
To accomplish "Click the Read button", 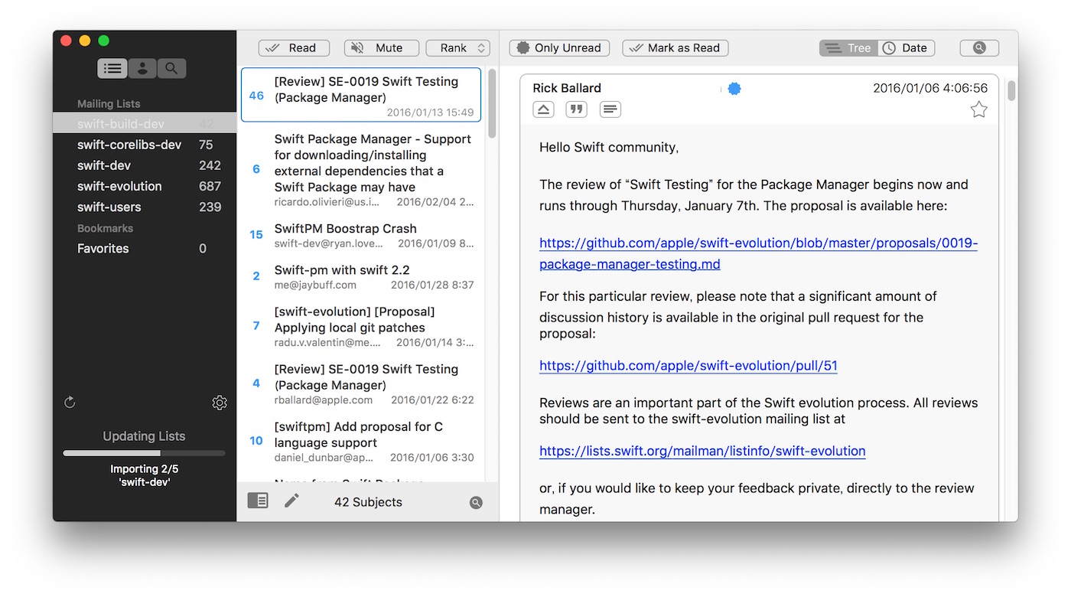I will click(x=294, y=48).
